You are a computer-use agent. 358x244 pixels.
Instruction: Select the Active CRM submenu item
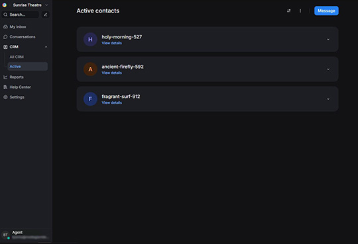(x=28, y=67)
